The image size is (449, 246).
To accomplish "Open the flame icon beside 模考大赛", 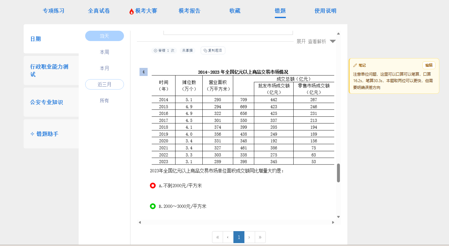I will 131,11.
